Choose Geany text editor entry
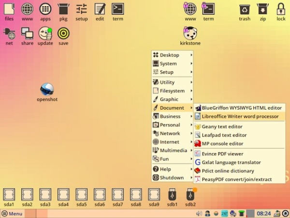 (x=222, y=126)
